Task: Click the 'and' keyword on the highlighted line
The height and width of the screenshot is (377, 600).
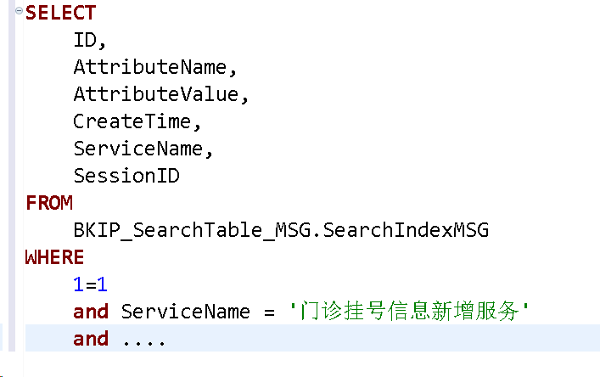Action: tap(91, 339)
